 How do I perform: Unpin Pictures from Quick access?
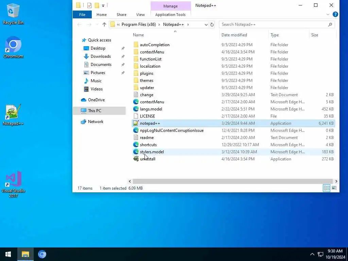(x=123, y=73)
